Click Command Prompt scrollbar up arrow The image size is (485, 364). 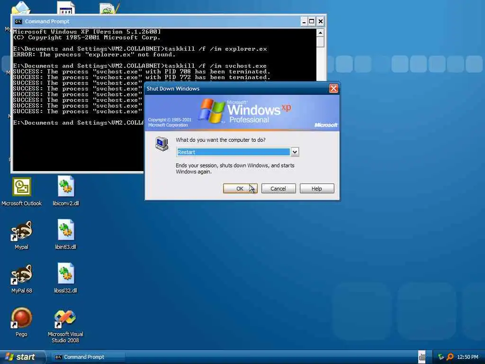[321, 33]
